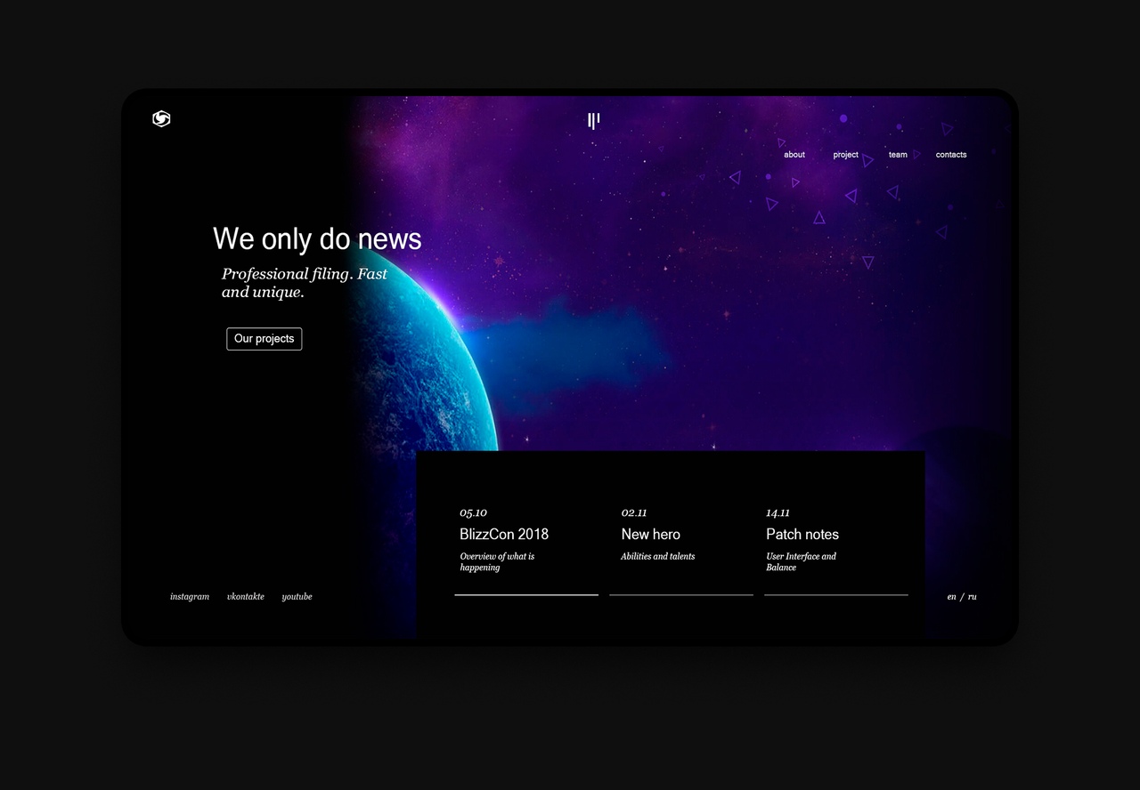Screen dimensions: 1140x790
Task: Select 'User Interface and Balance' subtitle
Action: pos(802,562)
